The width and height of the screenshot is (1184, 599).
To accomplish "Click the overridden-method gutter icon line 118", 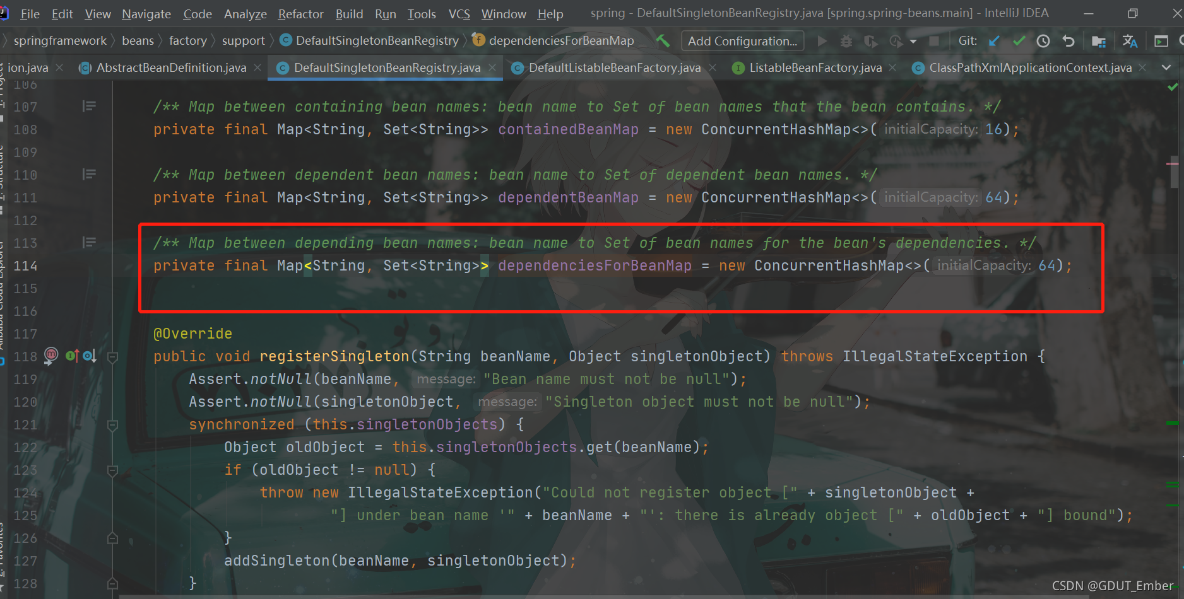I will [x=90, y=356].
